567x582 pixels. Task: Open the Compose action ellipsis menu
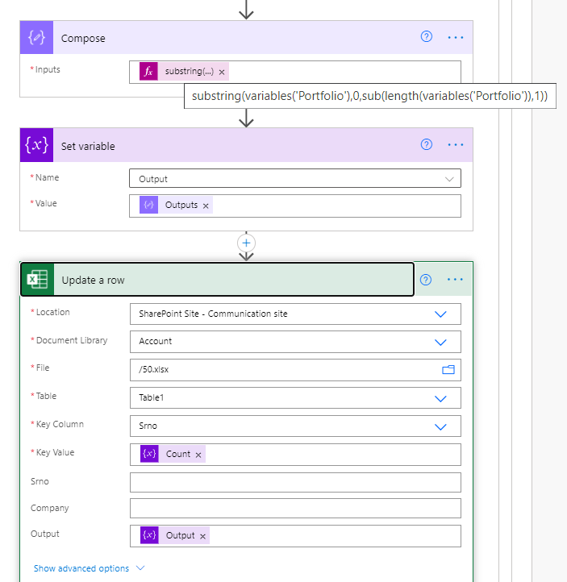pyautogui.click(x=456, y=37)
